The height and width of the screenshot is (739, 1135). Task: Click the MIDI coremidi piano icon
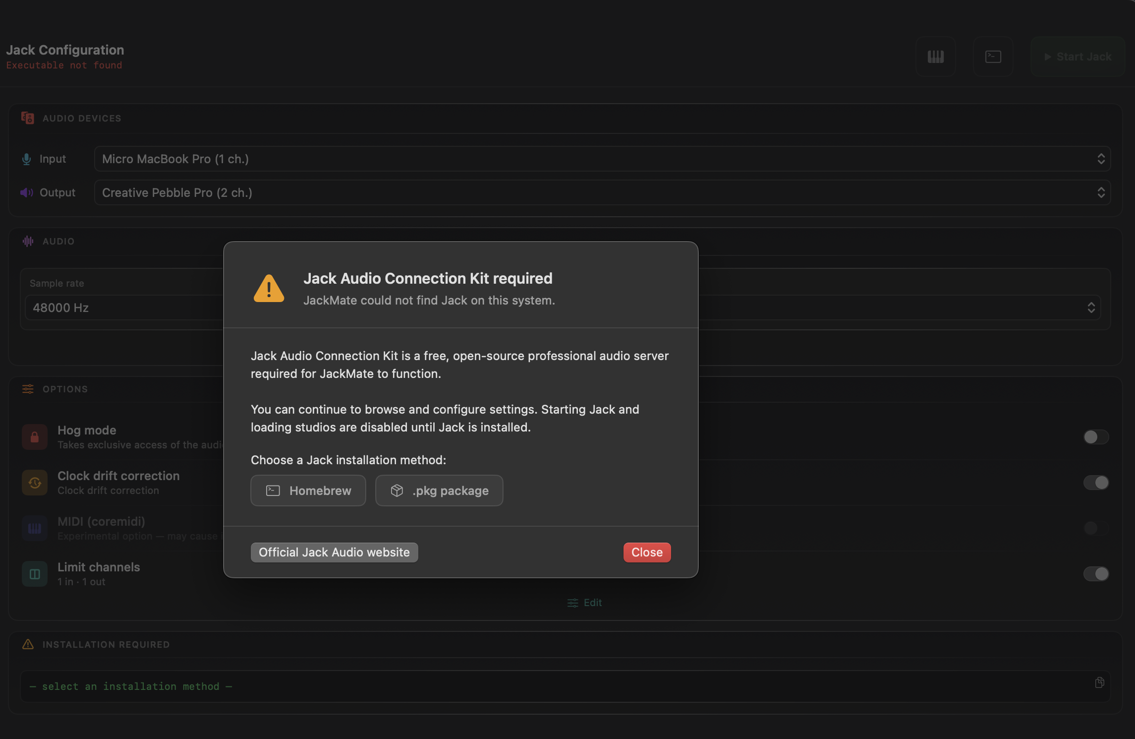click(35, 528)
